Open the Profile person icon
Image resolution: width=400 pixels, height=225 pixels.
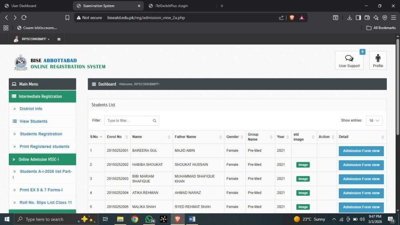(x=378, y=59)
